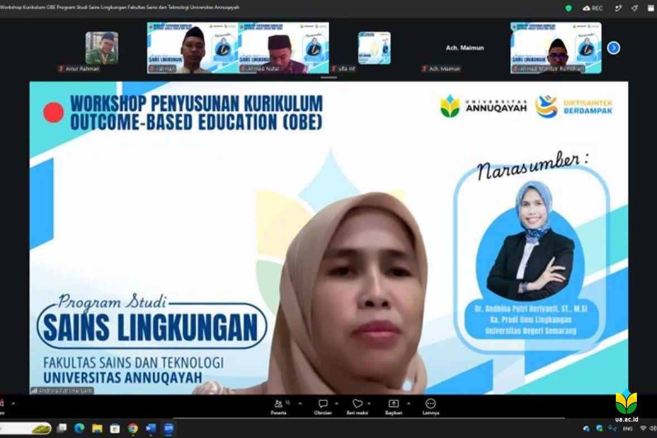
Task: Expand the Beri reaksi options caret
Action: [369, 403]
